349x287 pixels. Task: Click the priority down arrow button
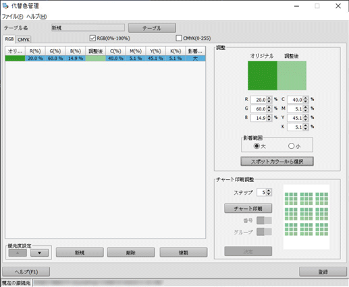(40, 253)
